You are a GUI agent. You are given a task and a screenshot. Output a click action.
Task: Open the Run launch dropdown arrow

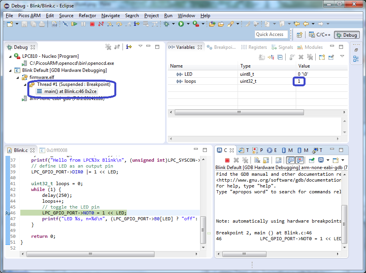[x=188, y=24]
